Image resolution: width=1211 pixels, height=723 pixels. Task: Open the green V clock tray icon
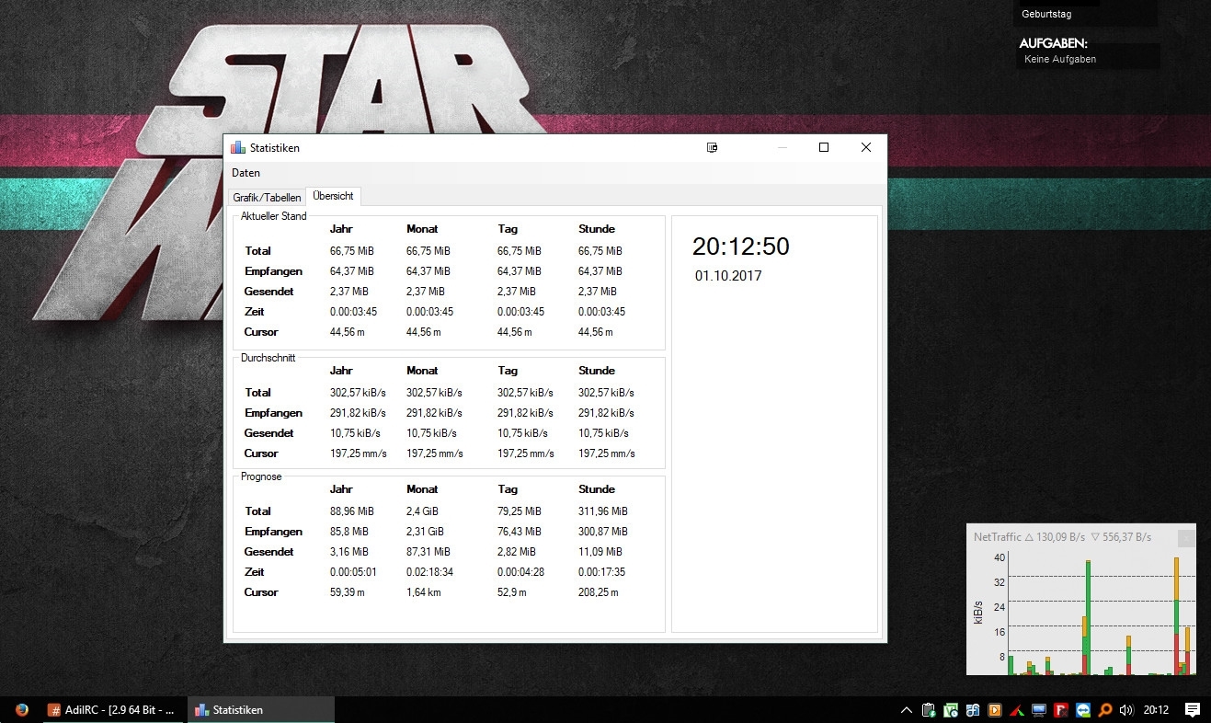pos(951,709)
